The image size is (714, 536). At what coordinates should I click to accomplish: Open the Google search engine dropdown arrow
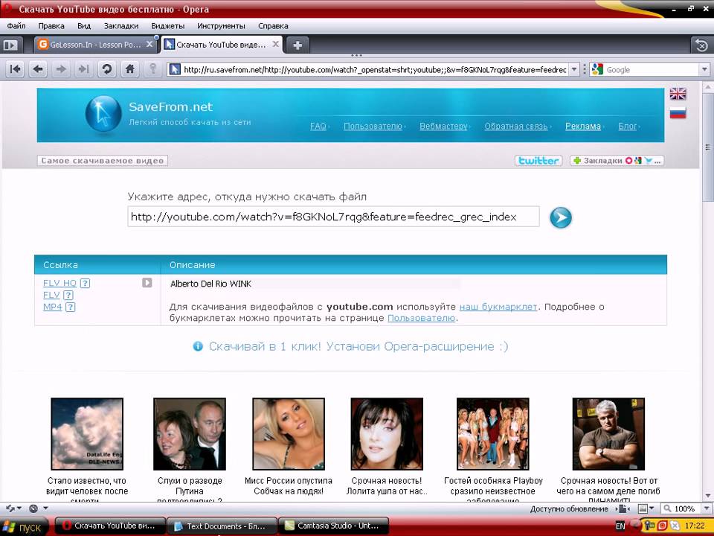coord(704,70)
